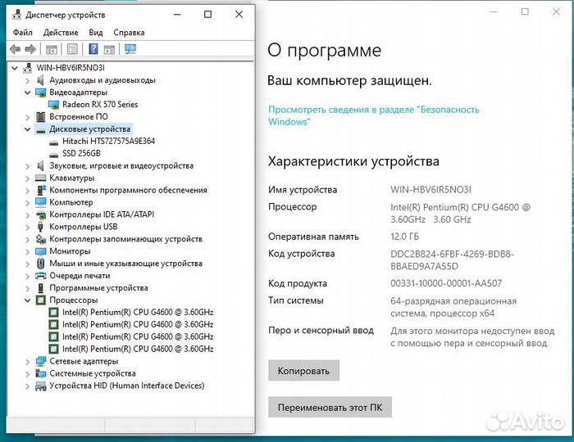This screenshot has height=442, width=574.
Task: Click the Hitachi HTS727575A9E364 disk icon
Action: 54,142
